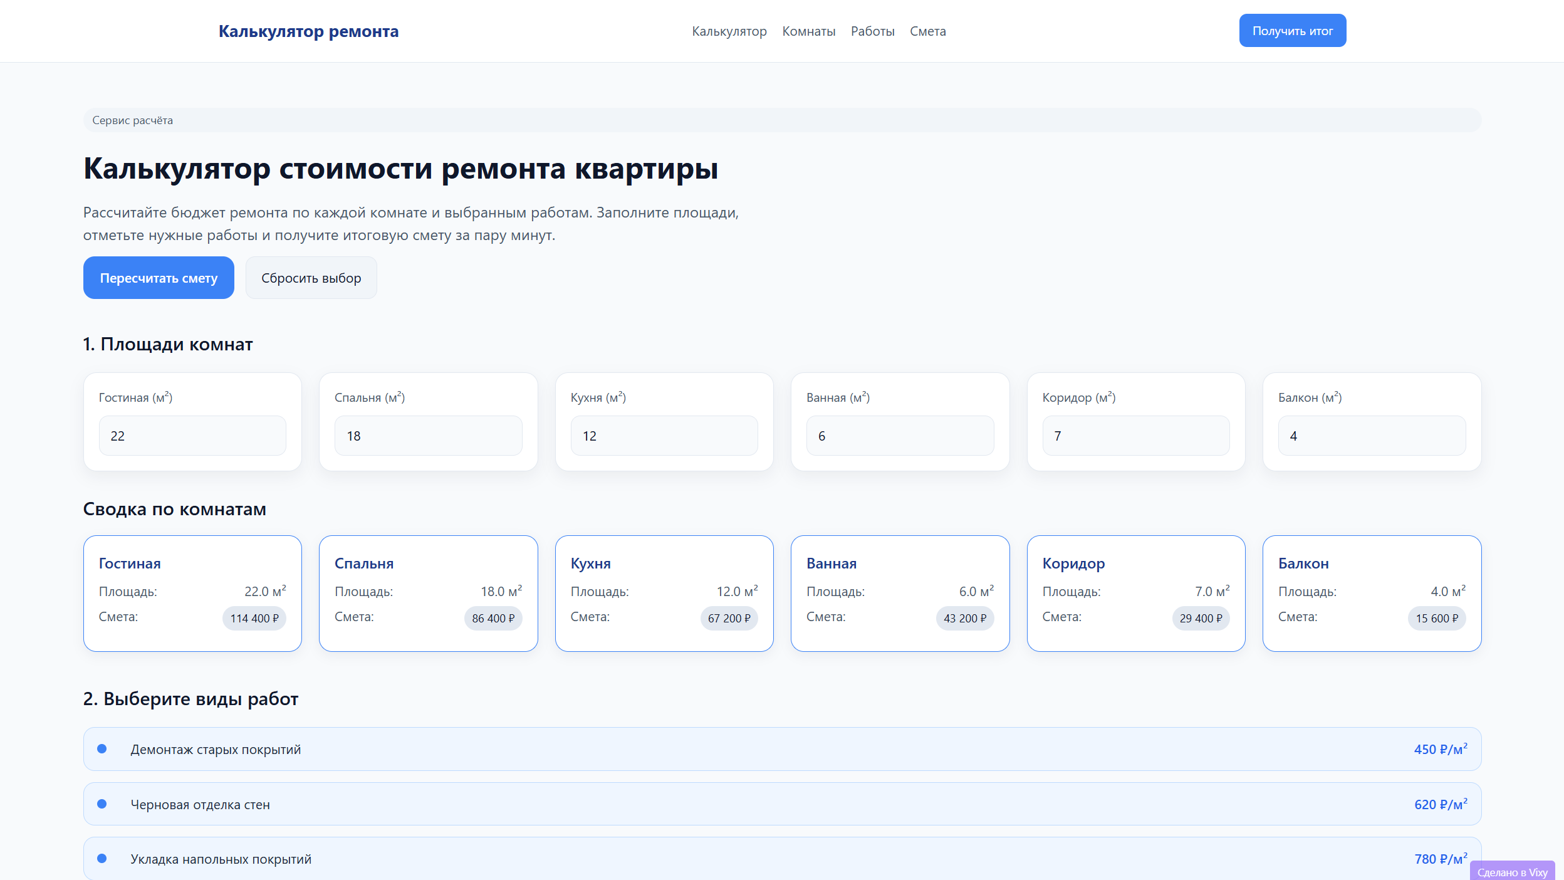Open the Комнаты section in navigation

coord(808,31)
